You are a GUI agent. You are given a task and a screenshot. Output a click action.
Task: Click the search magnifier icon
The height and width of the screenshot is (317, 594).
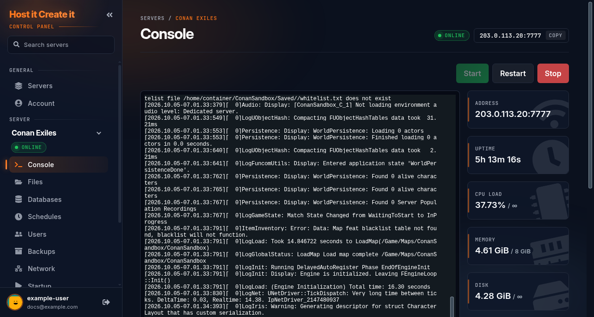tap(17, 45)
